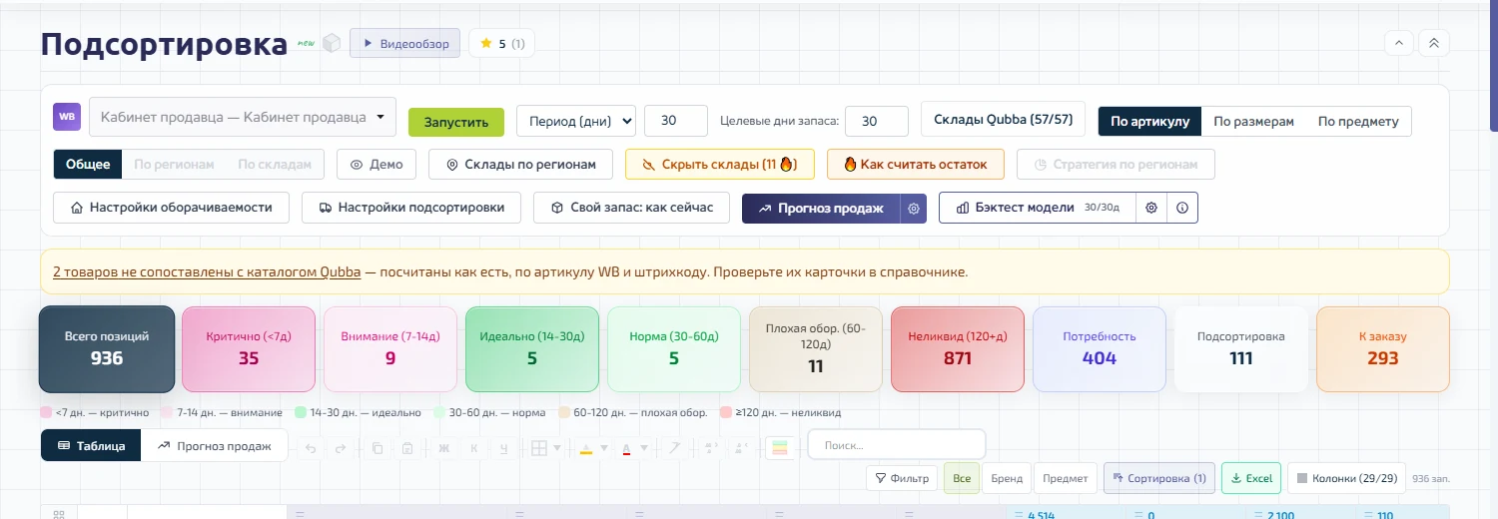Screen dimensions: 1498x519
Task: Click the undo arrow in table toolbar
Action: coord(311,448)
